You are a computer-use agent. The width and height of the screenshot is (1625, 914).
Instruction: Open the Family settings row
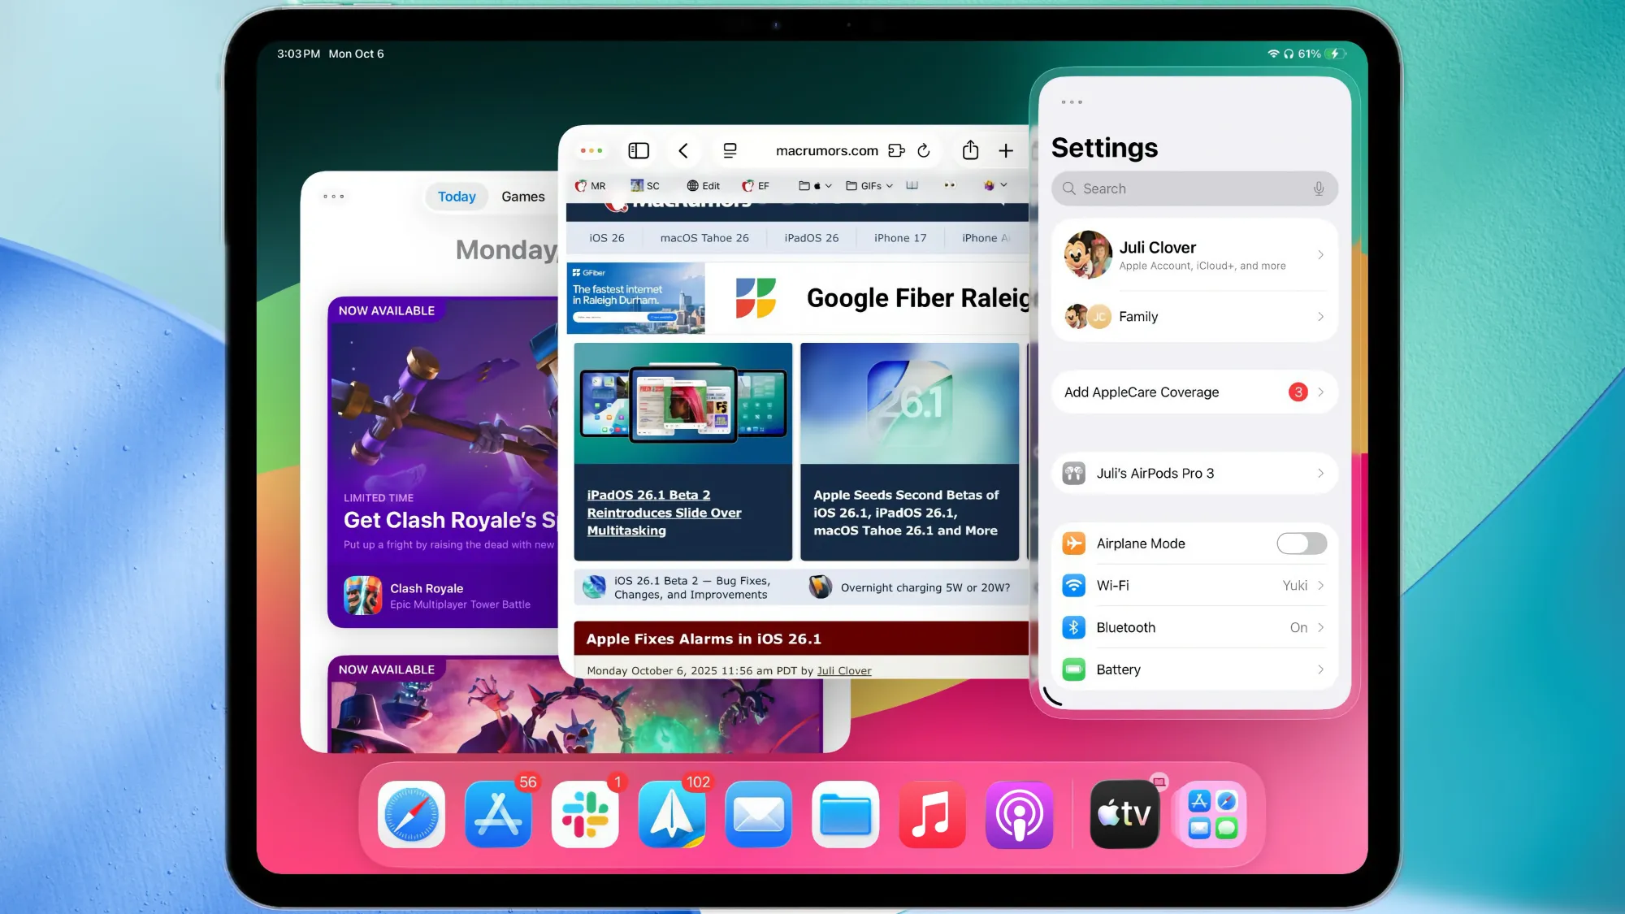pyautogui.click(x=1193, y=316)
